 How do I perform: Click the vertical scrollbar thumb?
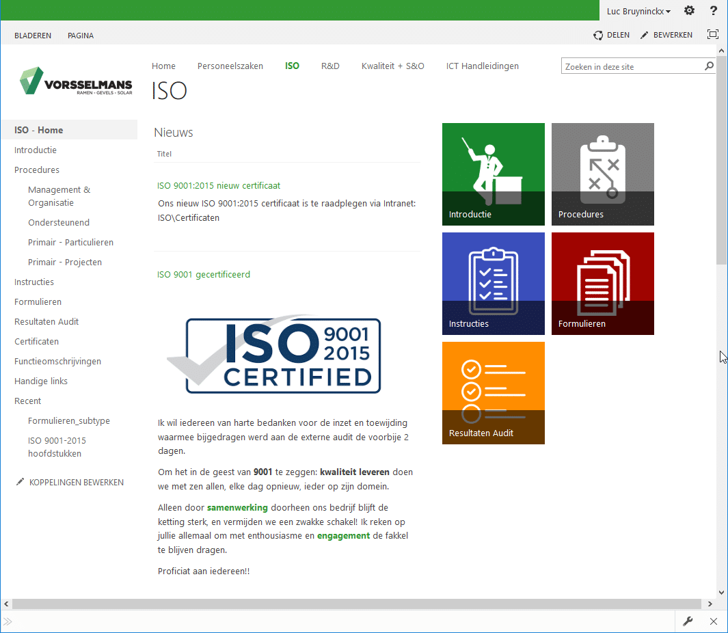pos(721,160)
